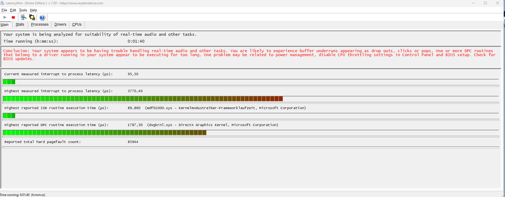Click highest ISR routine execution time bar
505x197 pixels.
tap(251, 116)
